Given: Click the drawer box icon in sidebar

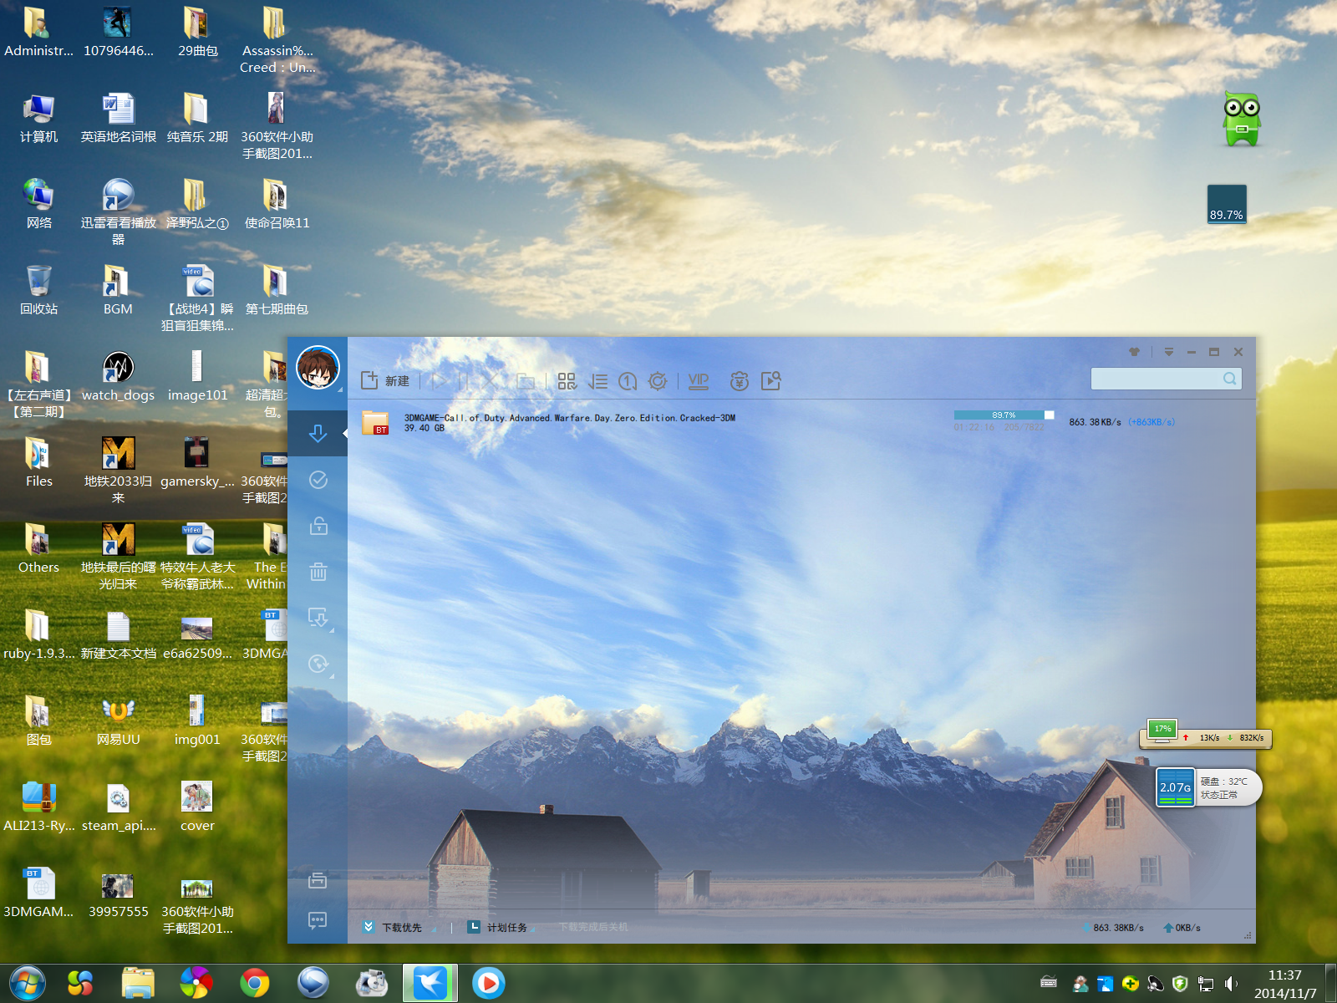Looking at the screenshot, I should pyautogui.click(x=318, y=879).
